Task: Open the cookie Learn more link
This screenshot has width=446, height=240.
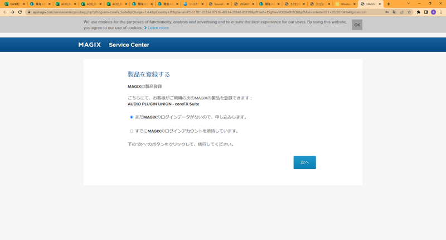Action: (158, 27)
